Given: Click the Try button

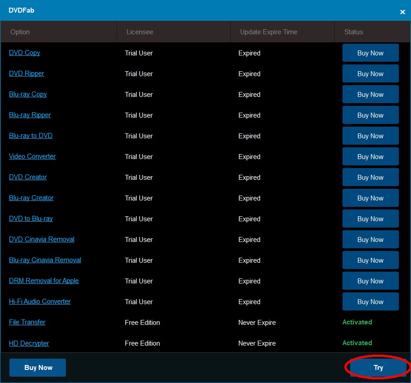Looking at the screenshot, I should [x=378, y=368].
